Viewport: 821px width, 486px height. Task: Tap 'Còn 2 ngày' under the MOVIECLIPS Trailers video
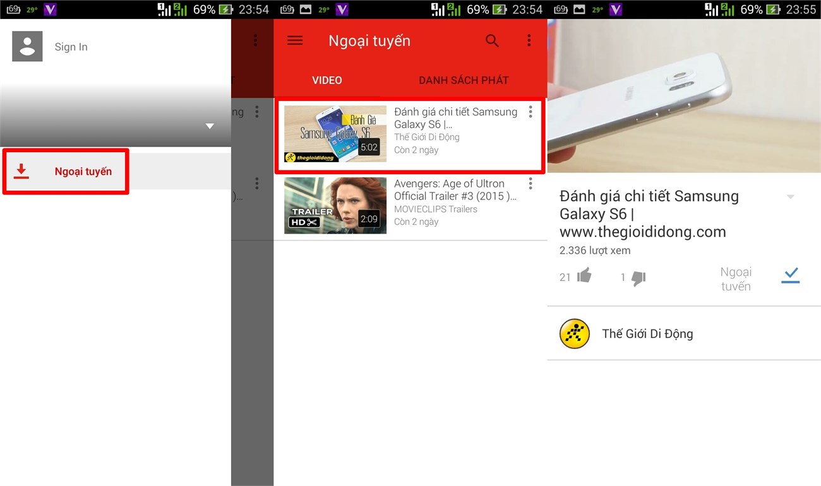pyautogui.click(x=416, y=222)
